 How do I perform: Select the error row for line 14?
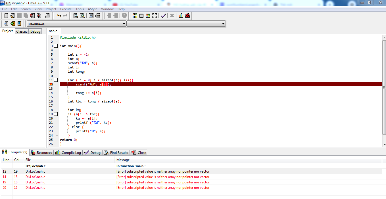point(192,177)
